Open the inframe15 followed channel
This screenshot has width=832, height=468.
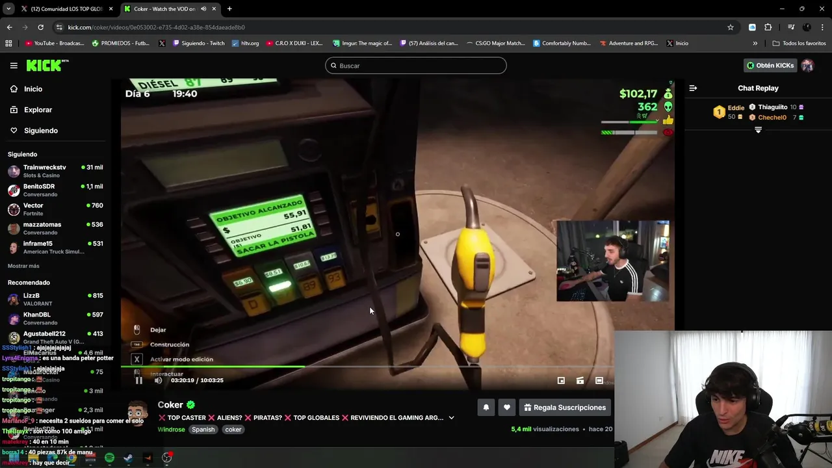click(55, 247)
